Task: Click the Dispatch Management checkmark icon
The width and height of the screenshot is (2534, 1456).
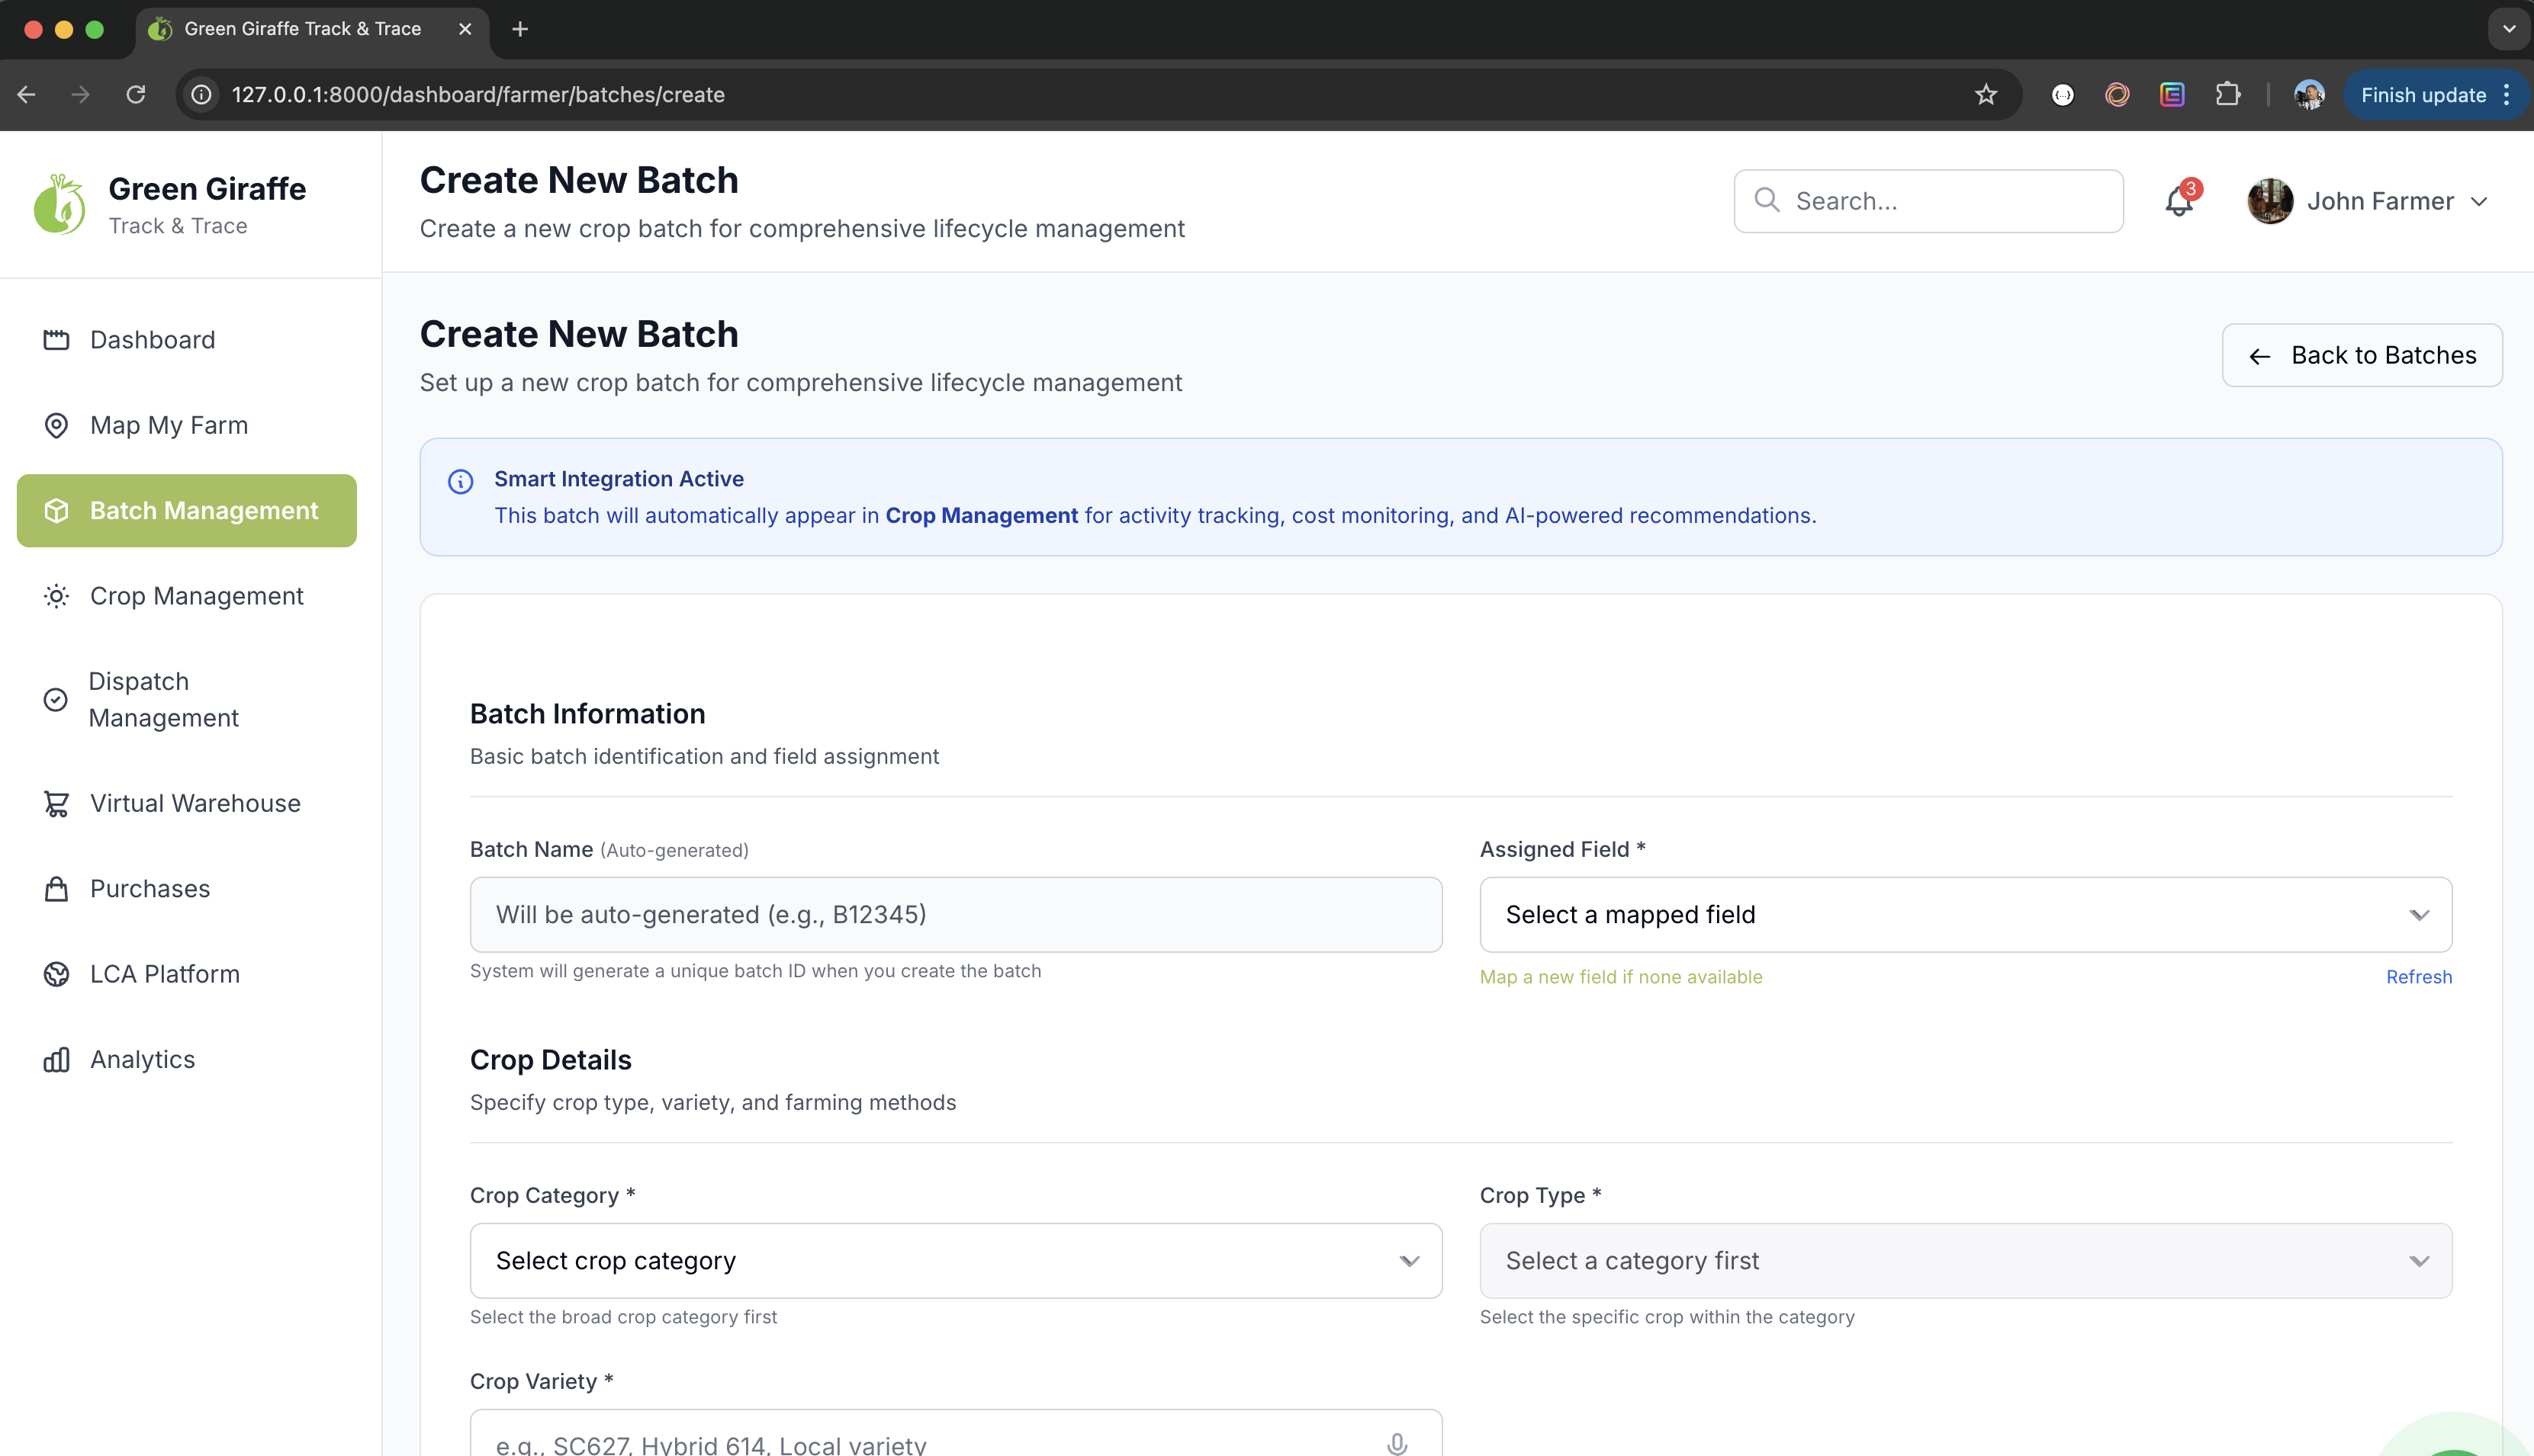Action: coord(56,699)
